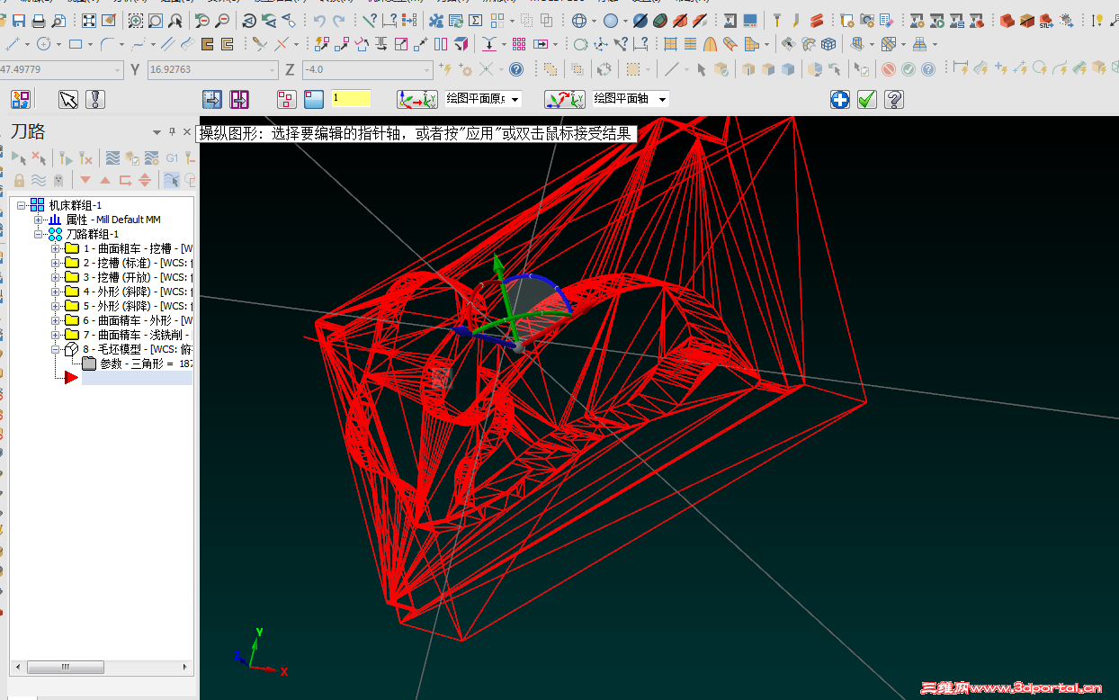Expand operation 2 - 挖槽 (标准)
1119x700 pixels.
(x=56, y=263)
